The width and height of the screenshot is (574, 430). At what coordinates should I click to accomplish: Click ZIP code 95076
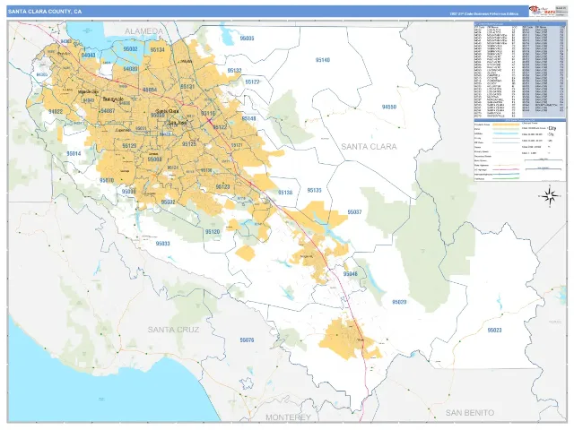[x=247, y=340]
